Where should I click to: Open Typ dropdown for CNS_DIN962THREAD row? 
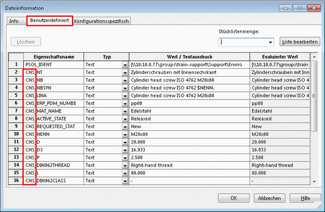pyautogui.click(x=125, y=165)
